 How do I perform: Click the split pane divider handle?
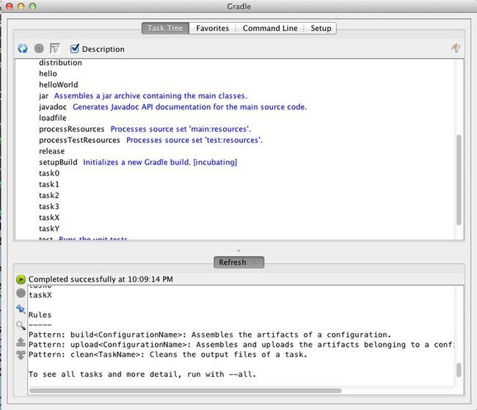[238, 251]
